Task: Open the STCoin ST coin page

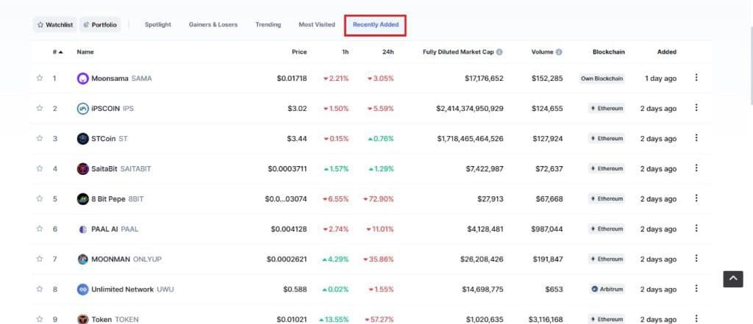Action: point(110,139)
